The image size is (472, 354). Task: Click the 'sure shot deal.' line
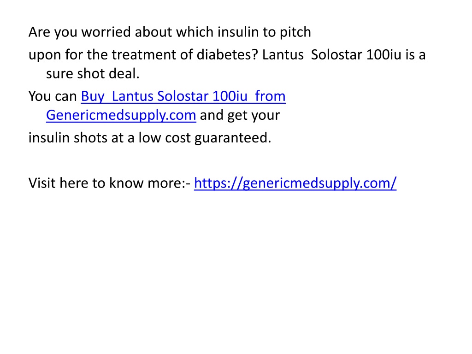93,74
